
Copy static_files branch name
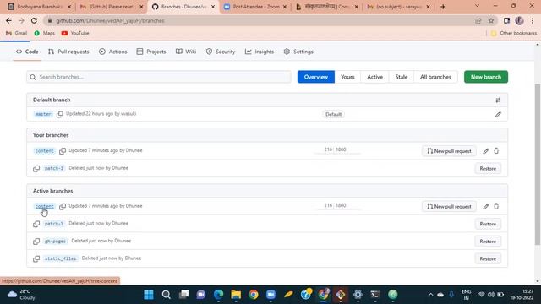pos(36,258)
